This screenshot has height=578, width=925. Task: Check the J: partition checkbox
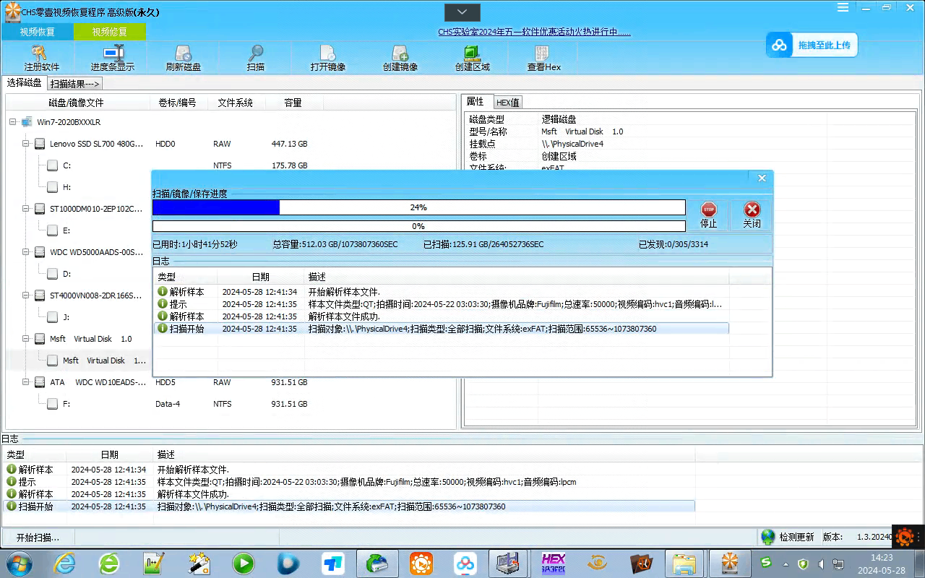coord(53,317)
